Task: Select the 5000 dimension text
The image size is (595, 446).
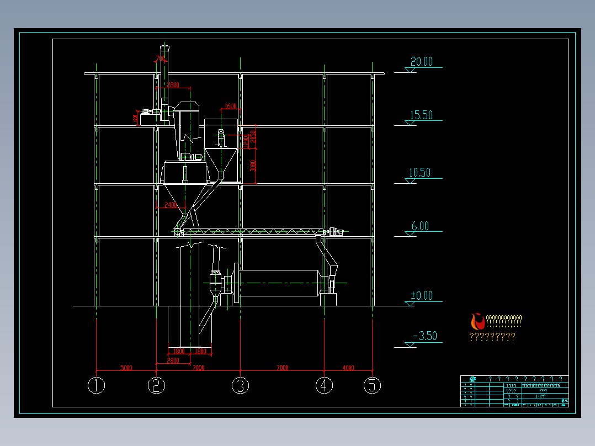Action: coord(126,368)
